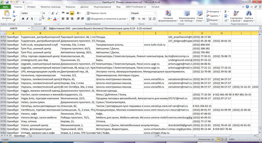Open the font size 11 dropdown

tap(49, 13)
